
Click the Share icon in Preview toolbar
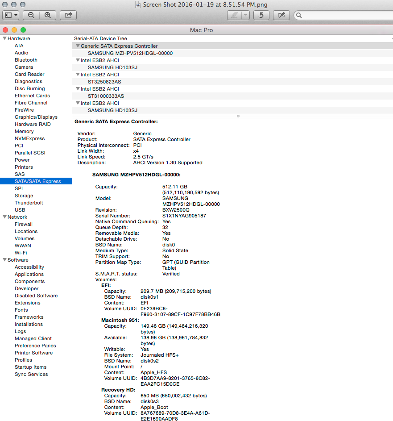68,15
